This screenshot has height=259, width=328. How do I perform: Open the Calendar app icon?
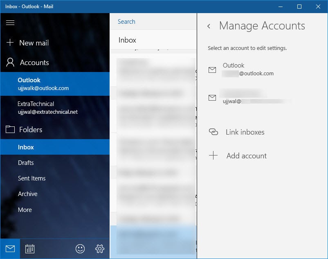(30, 249)
